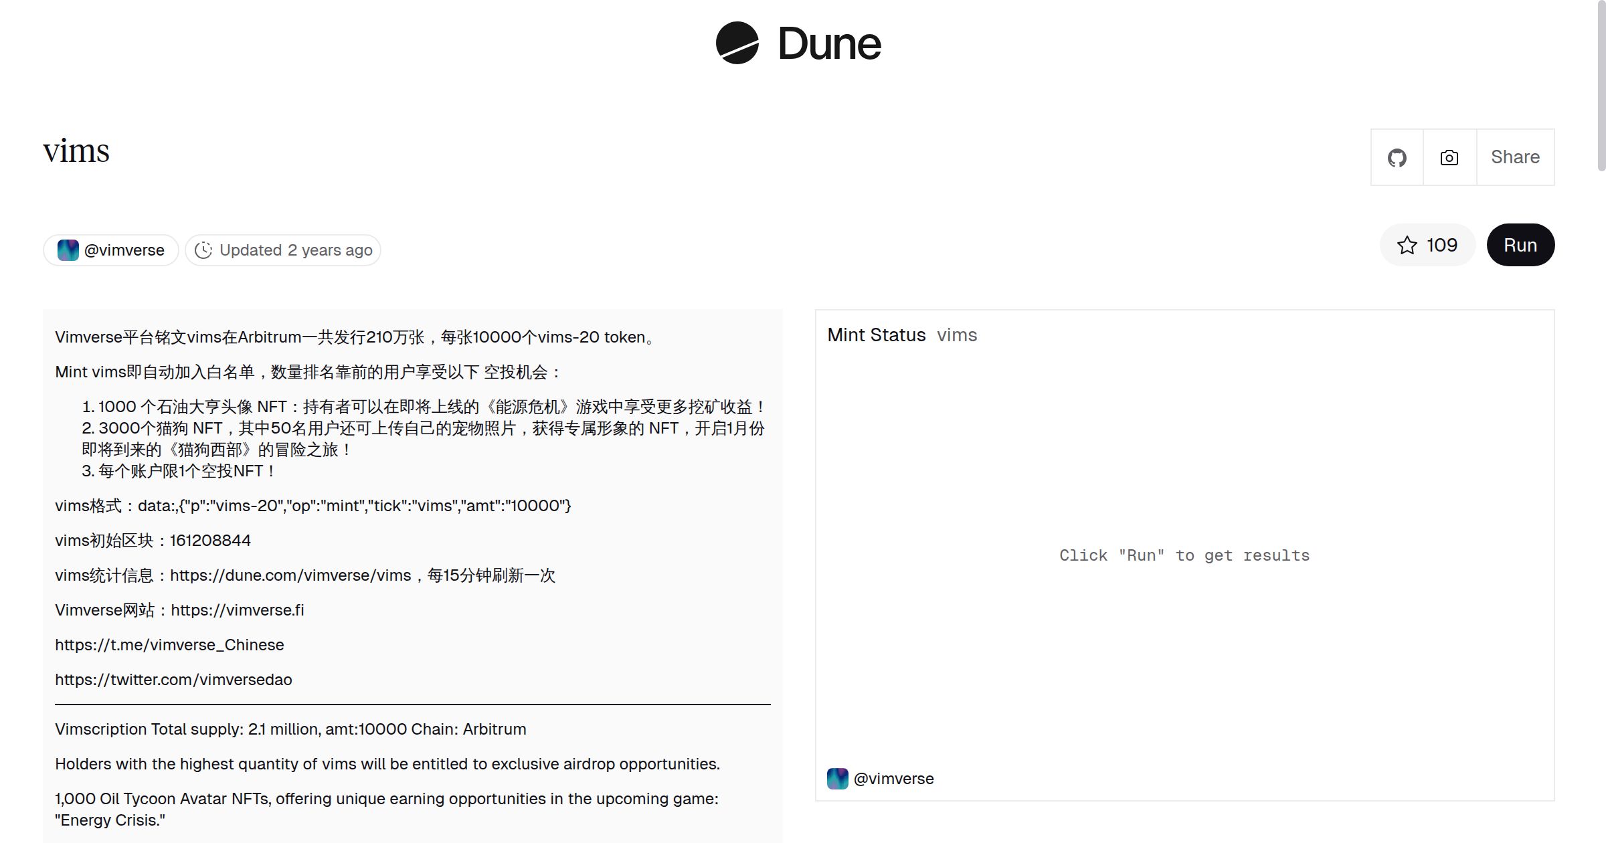The image size is (1606, 843).
Task: Open the GitHub icon button
Action: (x=1397, y=158)
